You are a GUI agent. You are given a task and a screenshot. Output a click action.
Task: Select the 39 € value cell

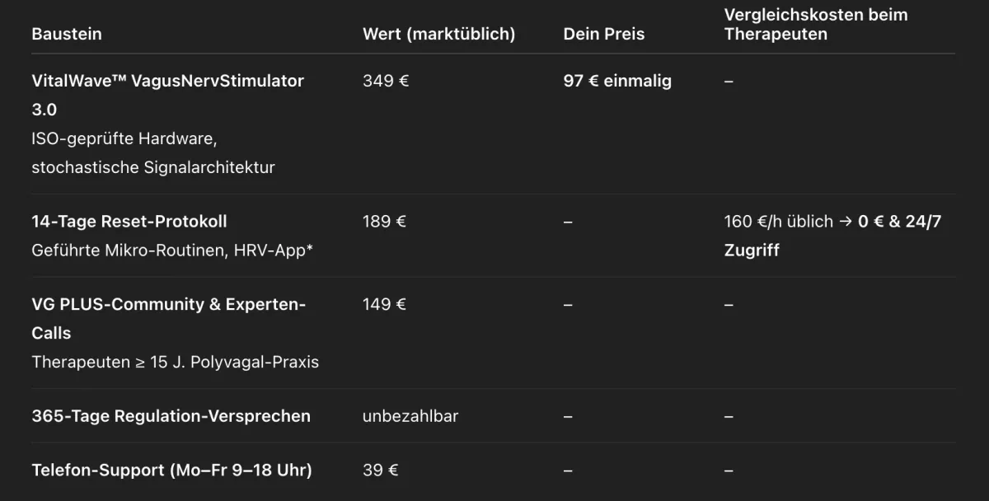point(381,471)
